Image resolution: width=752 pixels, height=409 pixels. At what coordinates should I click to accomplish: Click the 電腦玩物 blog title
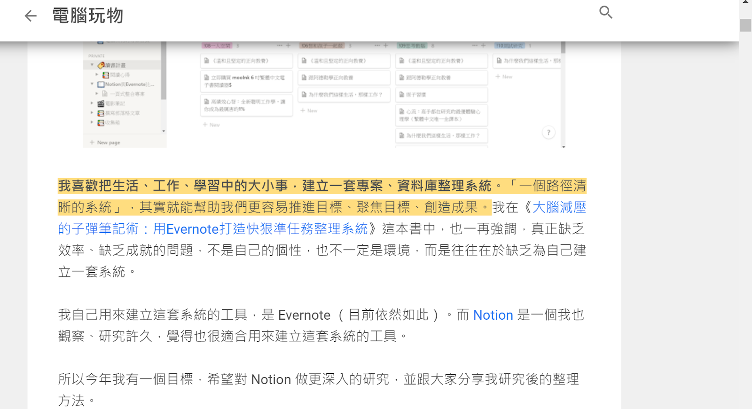coord(88,16)
